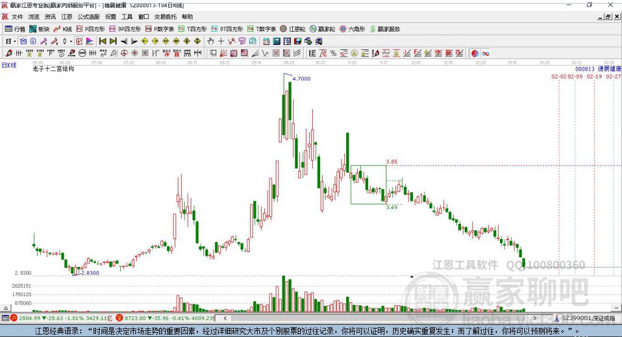Open 赢家服务 with dollar icon
Screen dimensions: 622x337
(384, 29)
